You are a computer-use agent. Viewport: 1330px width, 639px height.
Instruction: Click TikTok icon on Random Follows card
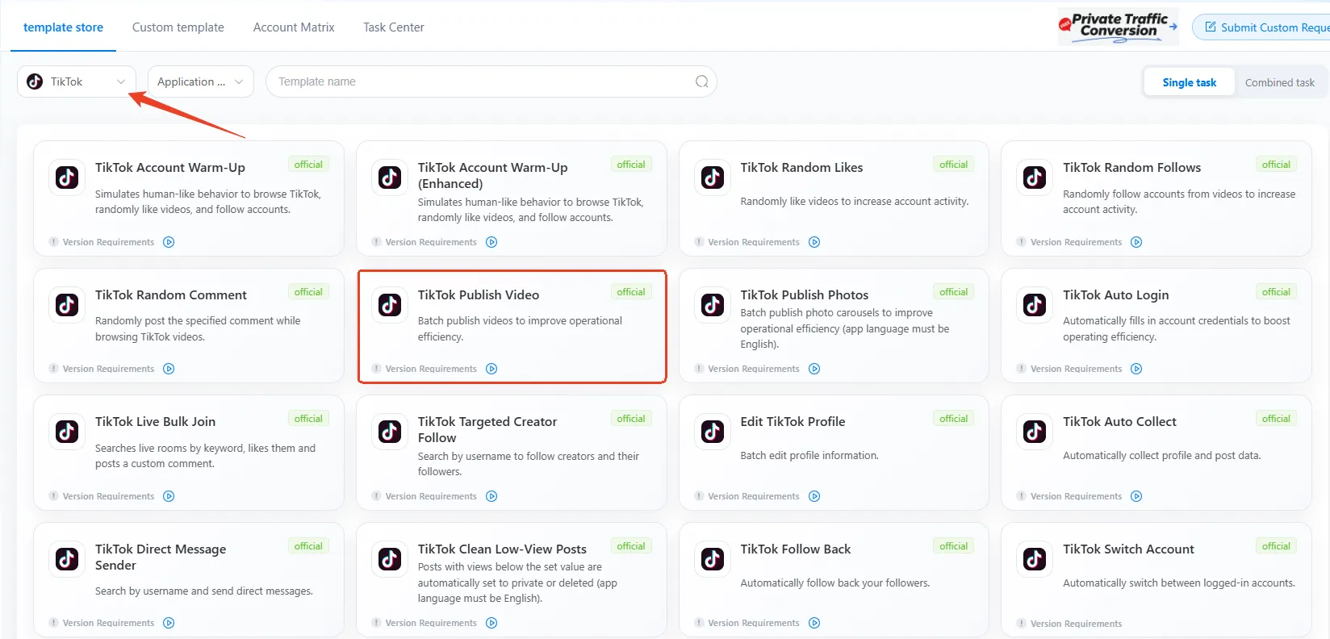tap(1035, 177)
